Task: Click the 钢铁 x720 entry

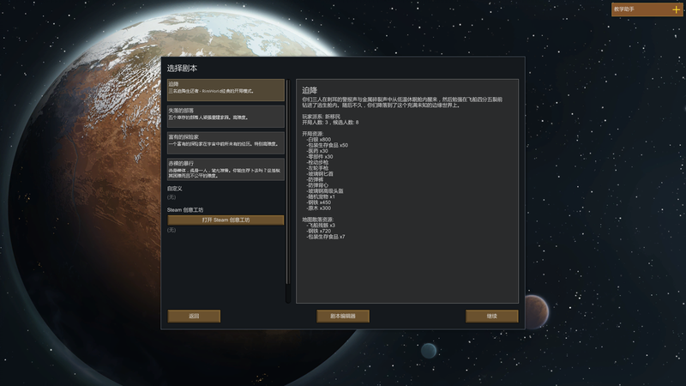Action: 318,231
